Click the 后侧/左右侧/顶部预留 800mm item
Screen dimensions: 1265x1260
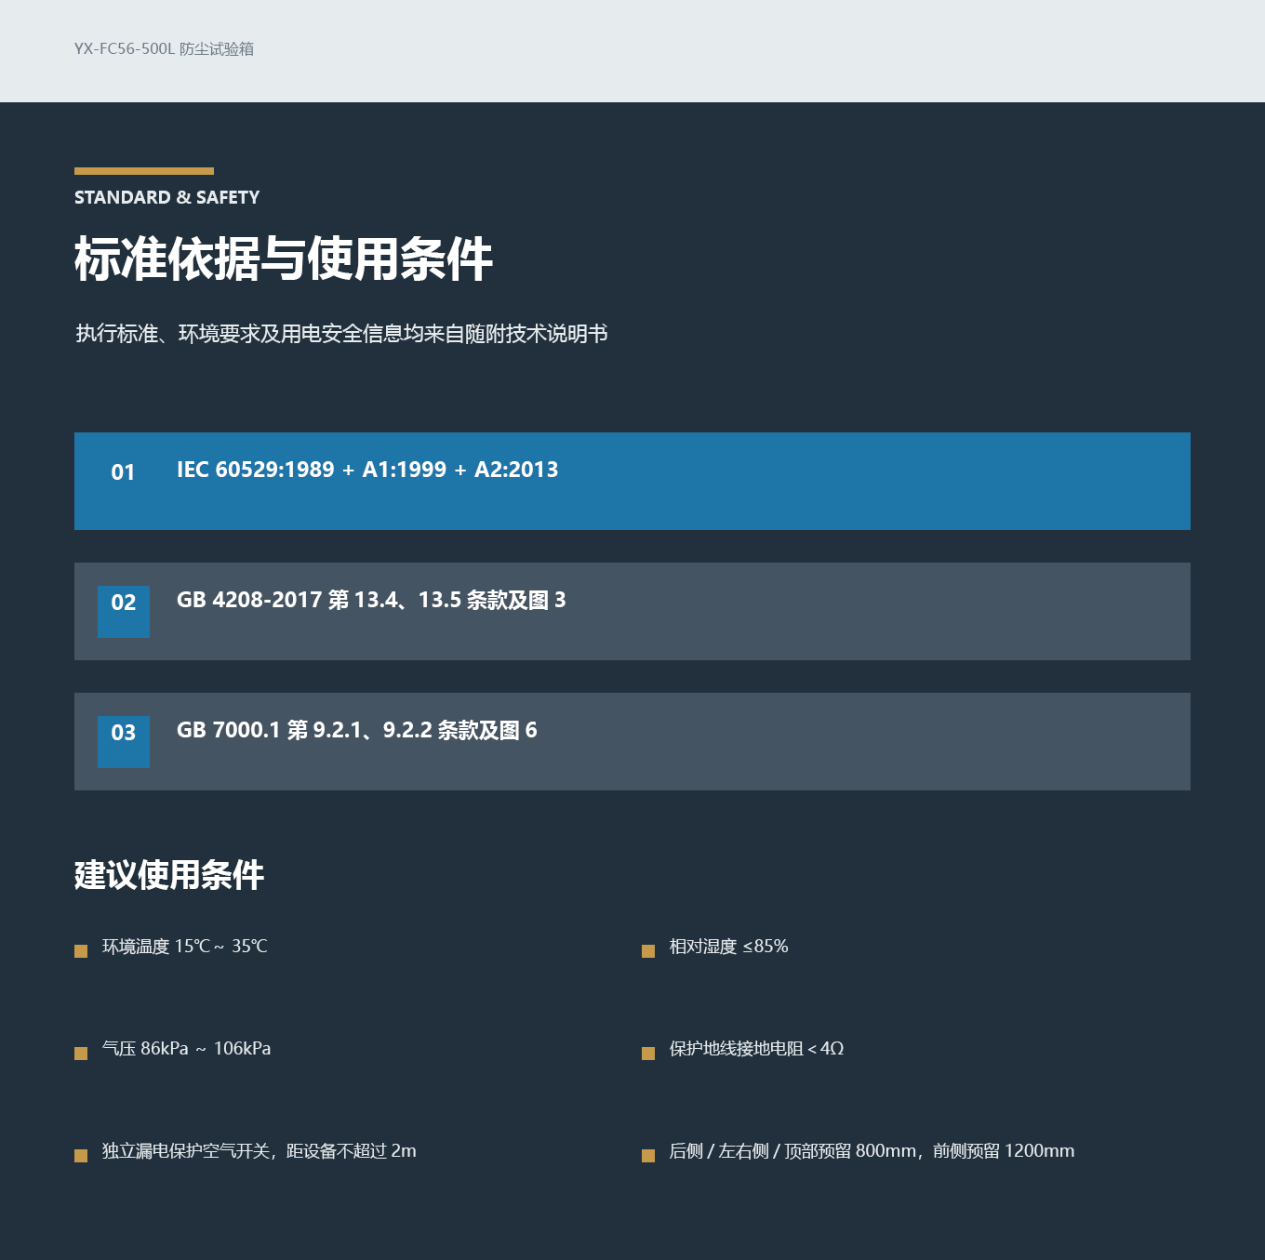click(x=872, y=1151)
